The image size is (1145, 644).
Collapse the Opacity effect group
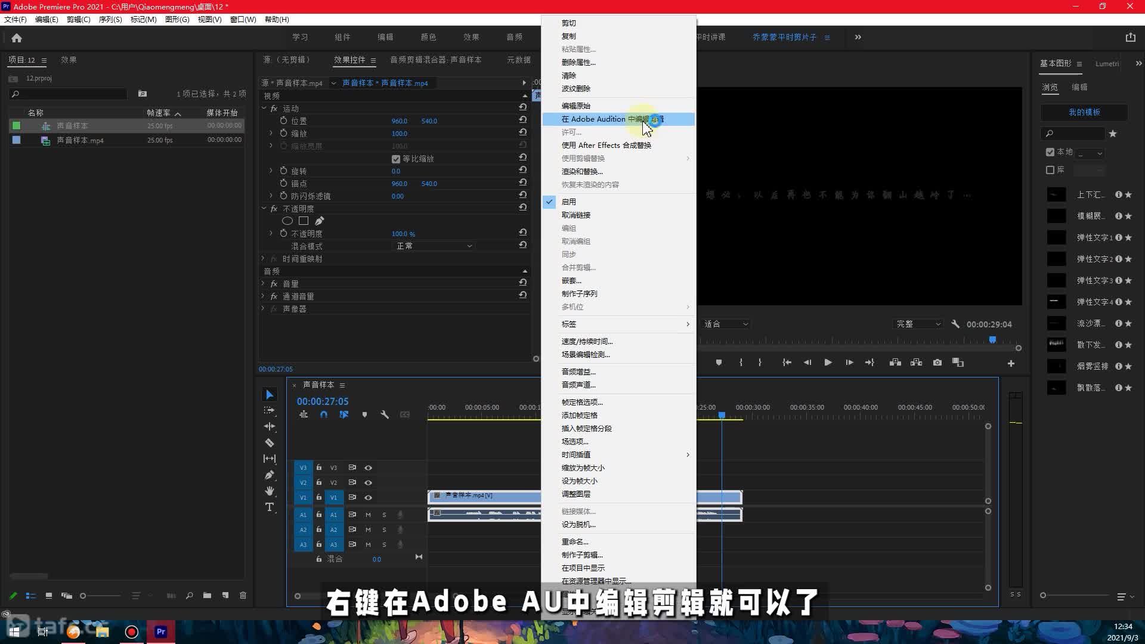click(x=264, y=208)
